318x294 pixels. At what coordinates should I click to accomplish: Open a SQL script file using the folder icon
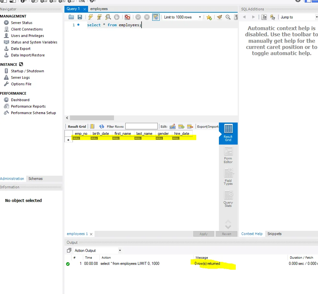pyautogui.click(x=71, y=17)
